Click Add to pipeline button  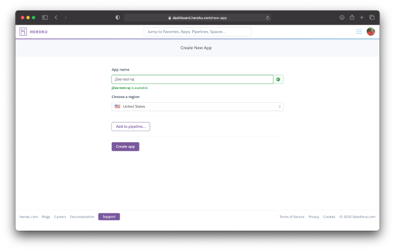[x=130, y=127]
